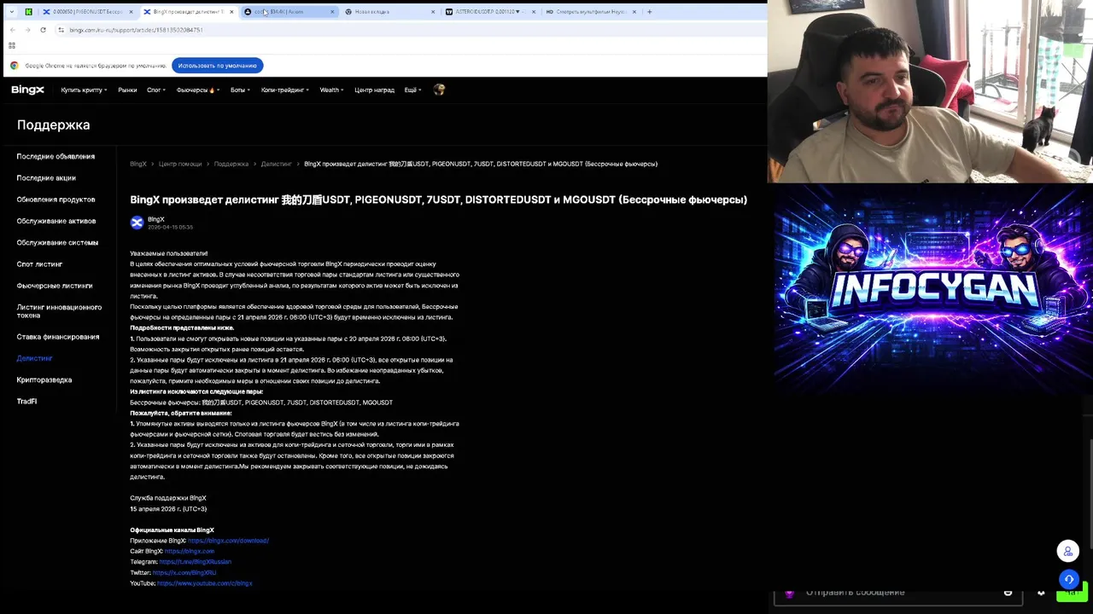
Task: Click the floating white user assistant icon
Action: point(1068,551)
